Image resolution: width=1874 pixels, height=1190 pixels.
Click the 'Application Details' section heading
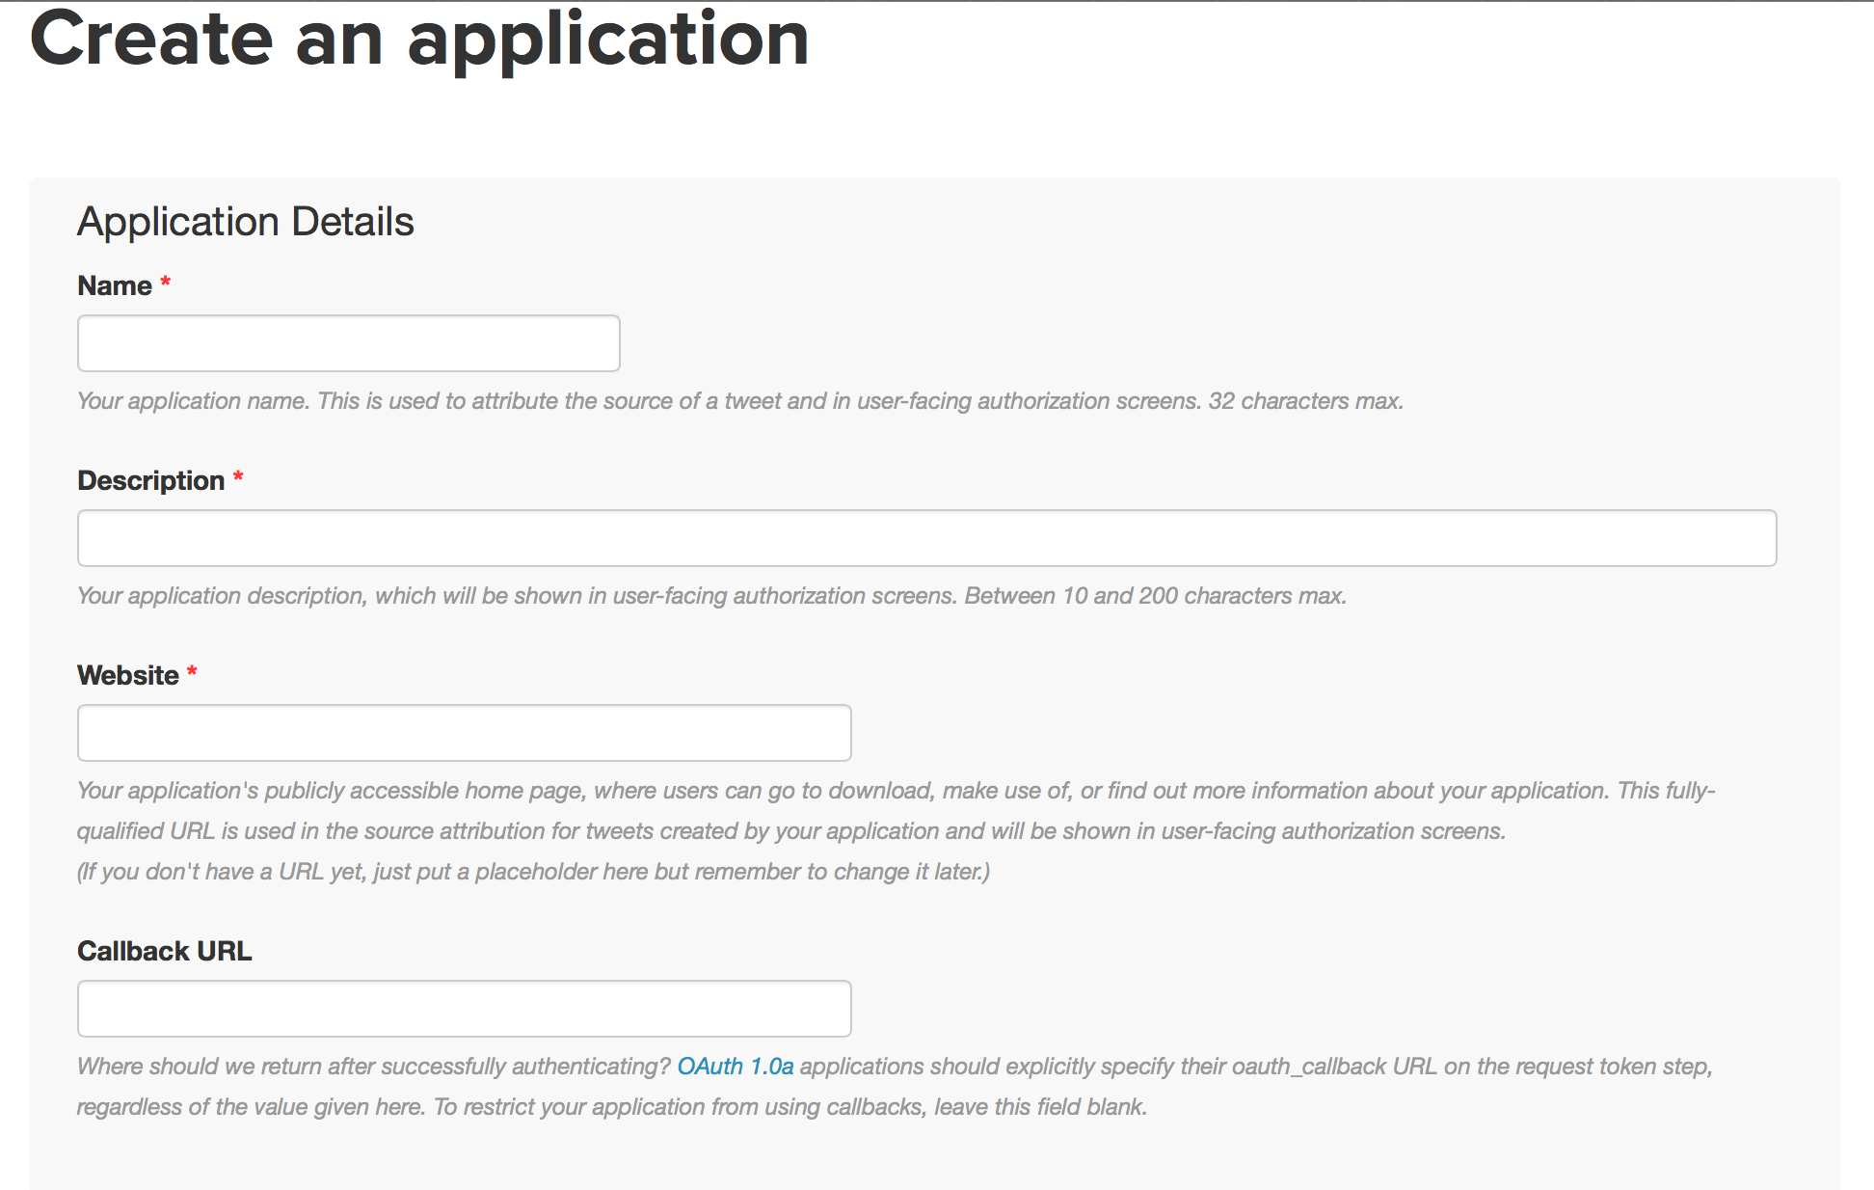[246, 222]
